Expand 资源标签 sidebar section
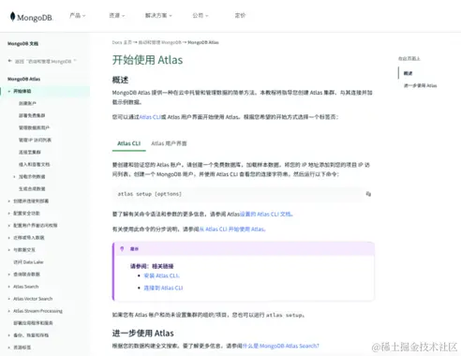Image resolution: width=461 pixels, height=356 pixels. [9, 348]
